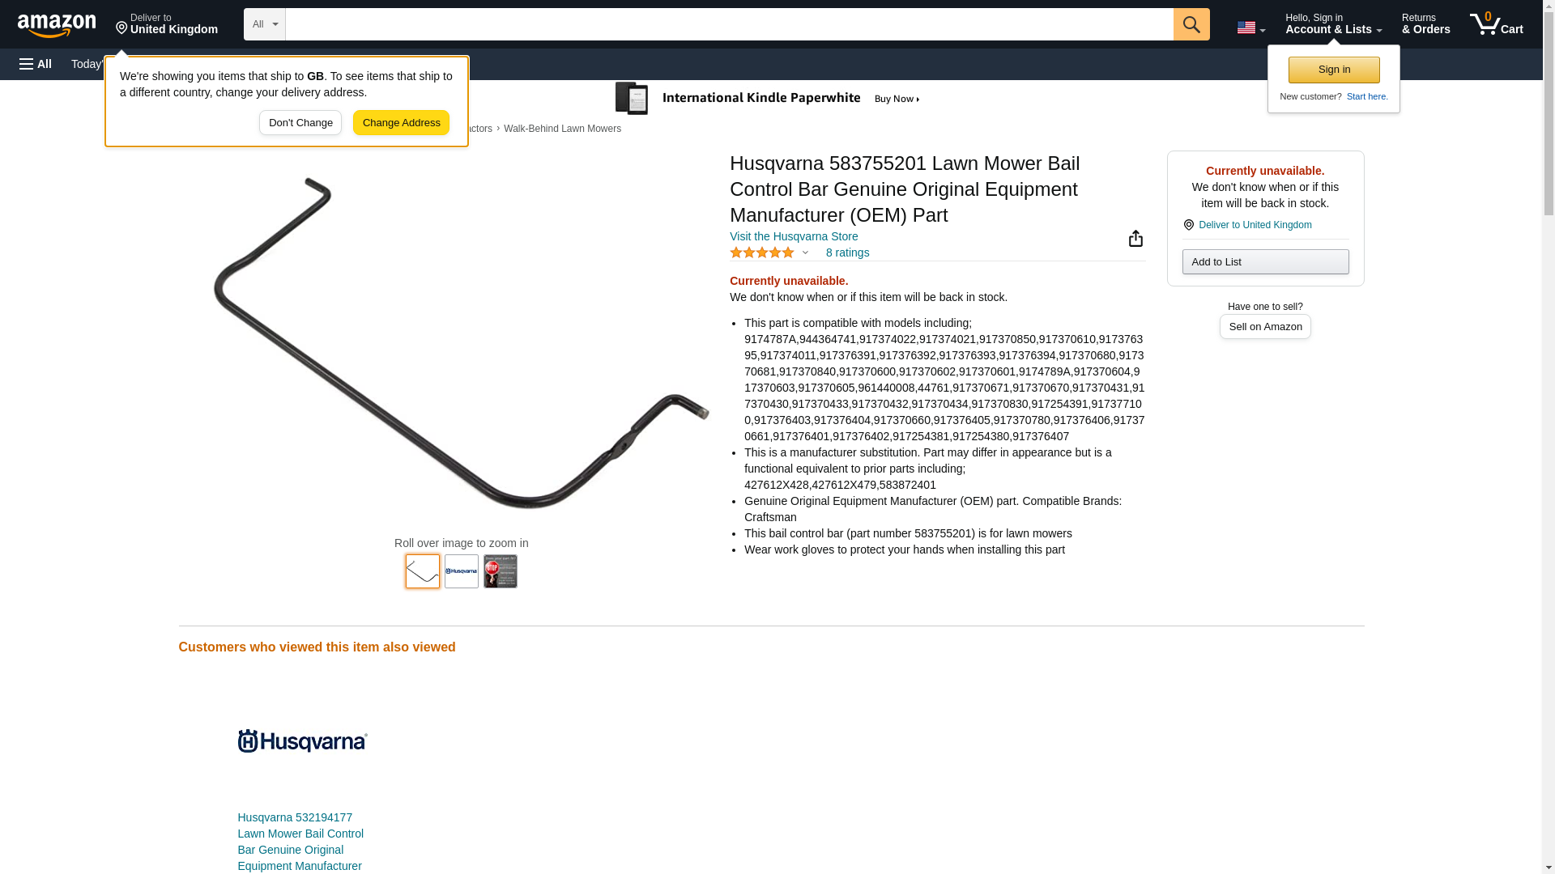The width and height of the screenshot is (1555, 874).
Task: Click the yellow Sign in button
Action: tap(1334, 70)
